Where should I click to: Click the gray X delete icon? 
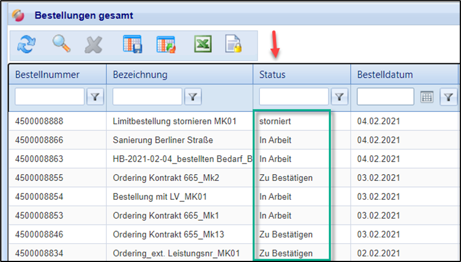(x=94, y=45)
